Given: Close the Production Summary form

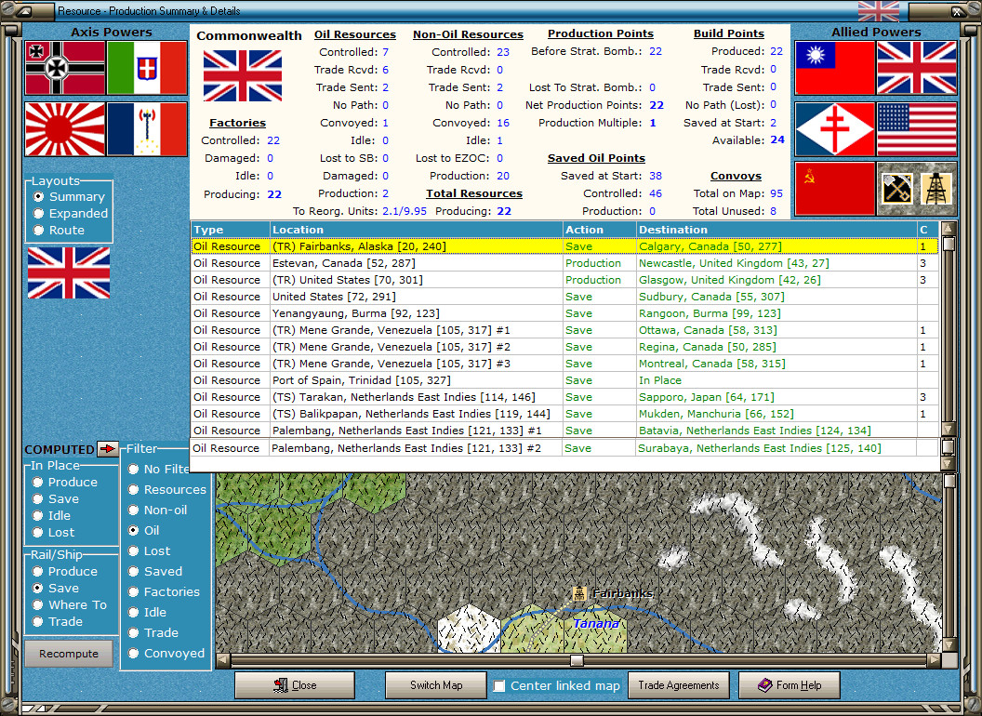Looking at the screenshot, I should (x=295, y=685).
